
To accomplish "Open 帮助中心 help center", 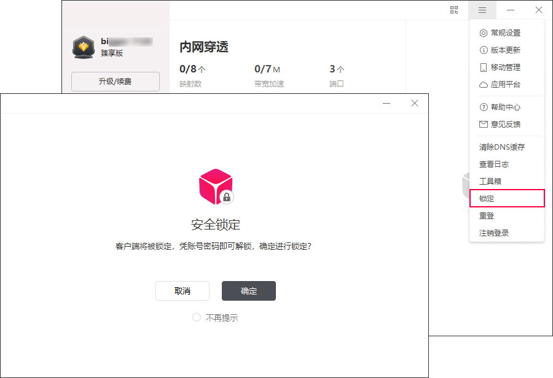I will [505, 107].
